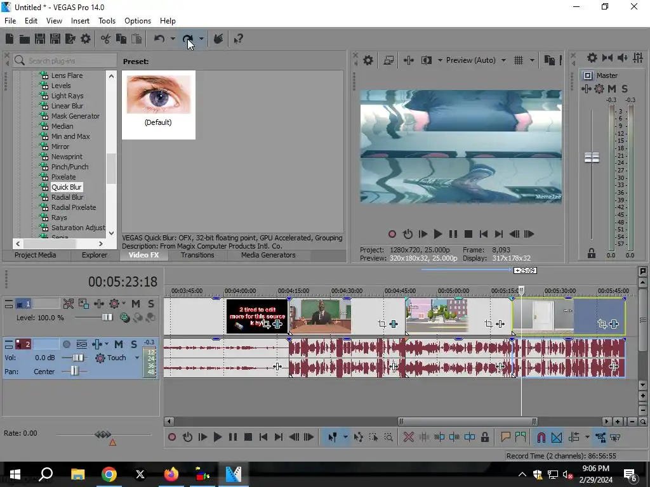Click the What's This help icon

pos(239,39)
